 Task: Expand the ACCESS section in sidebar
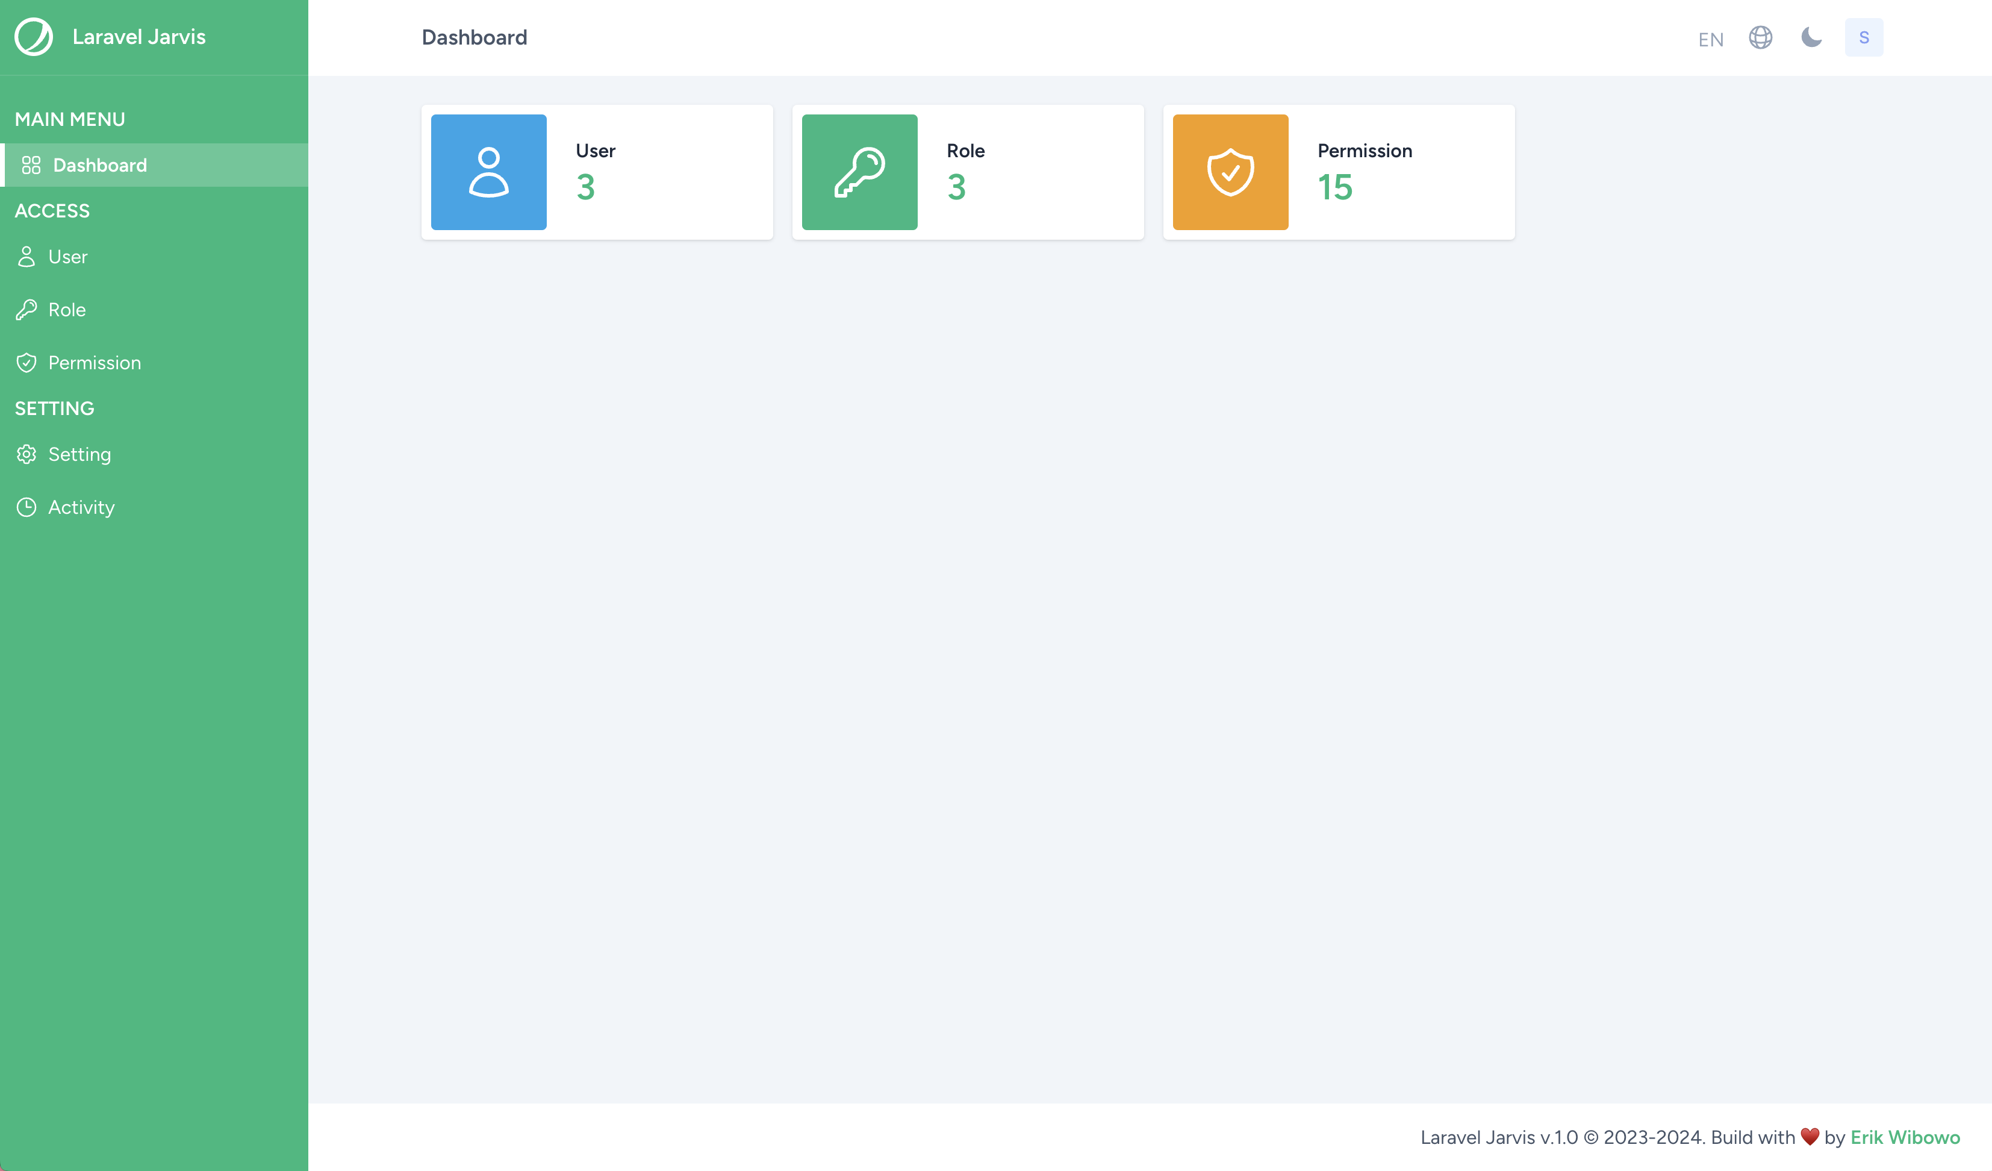52,210
